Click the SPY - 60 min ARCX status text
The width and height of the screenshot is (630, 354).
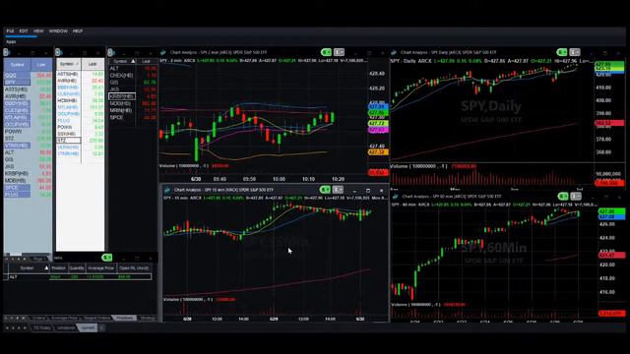click(x=411, y=205)
